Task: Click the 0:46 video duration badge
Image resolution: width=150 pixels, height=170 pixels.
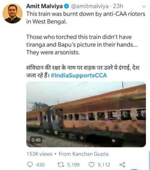Action: tap(36, 140)
